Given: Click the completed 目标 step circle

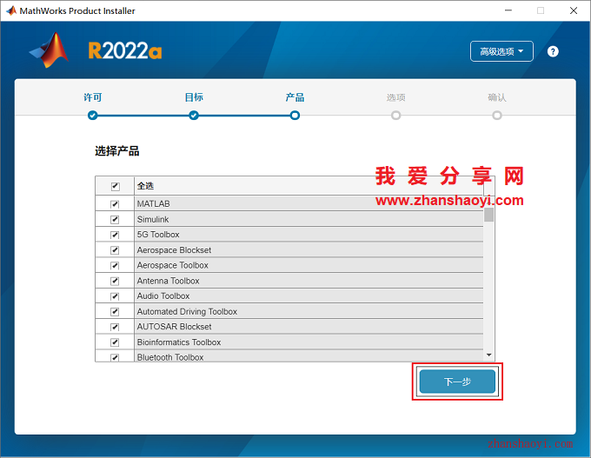Looking at the screenshot, I should coord(194,116).
